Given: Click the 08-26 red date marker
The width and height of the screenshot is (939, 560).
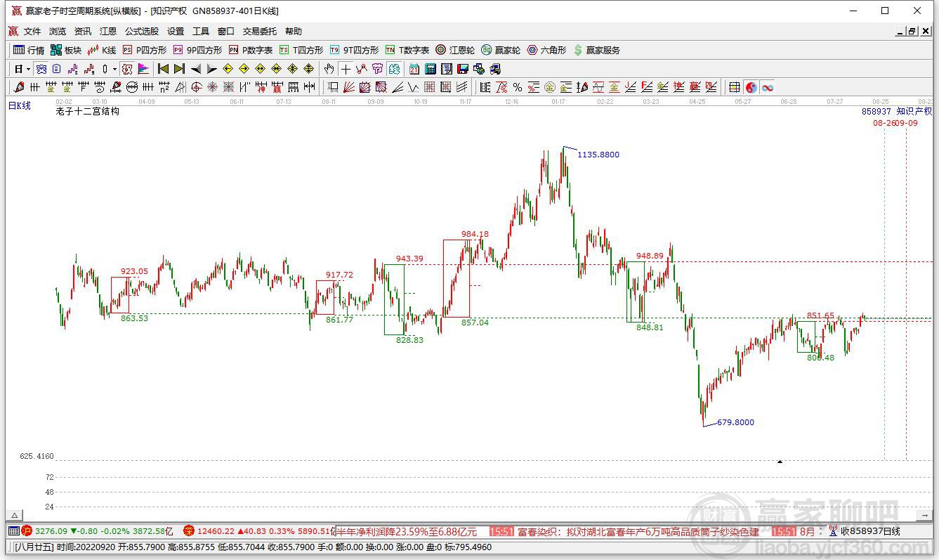Looking at the screenshot, I should 884,123.
